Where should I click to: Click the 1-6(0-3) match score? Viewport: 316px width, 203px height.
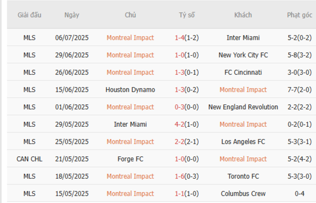tap(186, 176)
